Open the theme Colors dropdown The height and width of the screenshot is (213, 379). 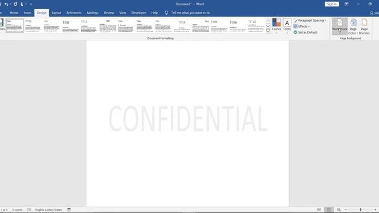click(x=277, y=26)
